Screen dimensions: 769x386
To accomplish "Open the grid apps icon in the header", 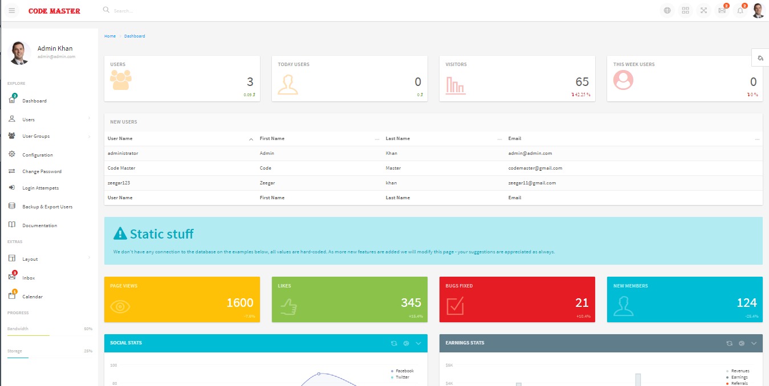I will (x=685, y=10).
